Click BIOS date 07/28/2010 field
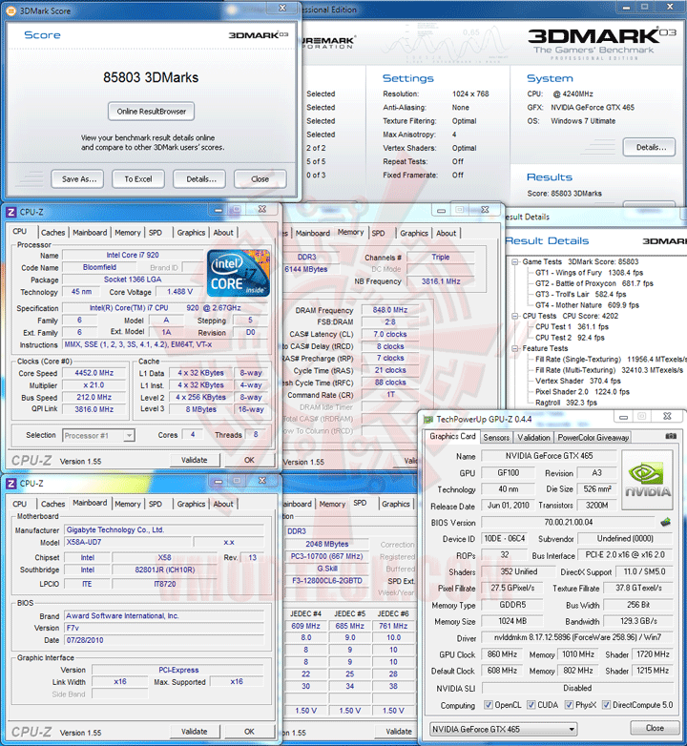The image size is (687, 746). (x=164, y=640)
